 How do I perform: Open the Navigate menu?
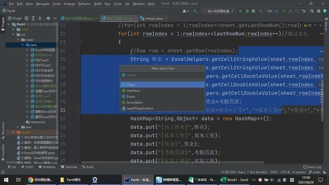tap(43, 4)
